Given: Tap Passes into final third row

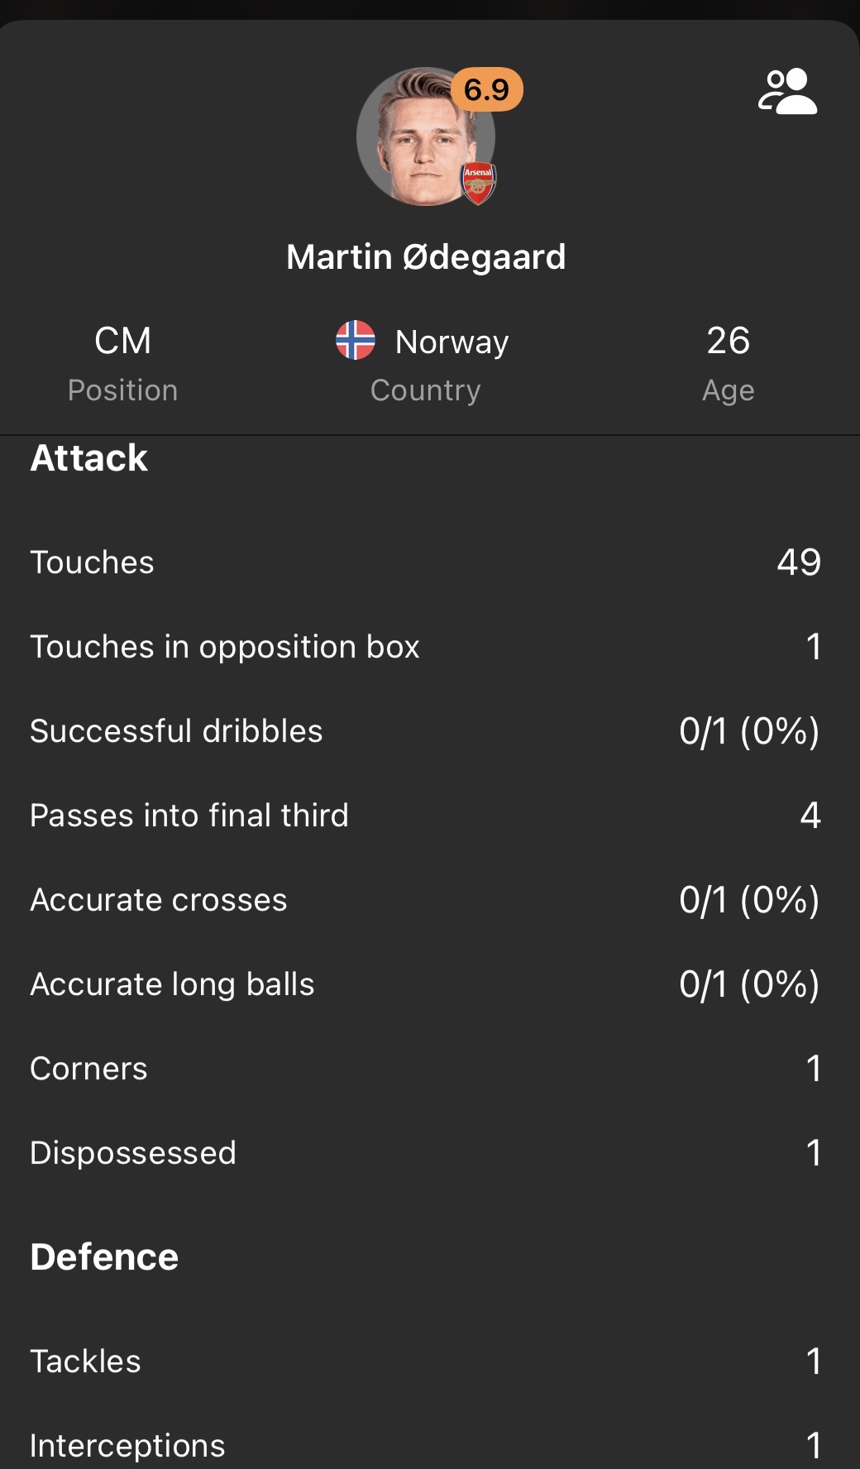Looking at the screenshot, I should tap(425, 816).
